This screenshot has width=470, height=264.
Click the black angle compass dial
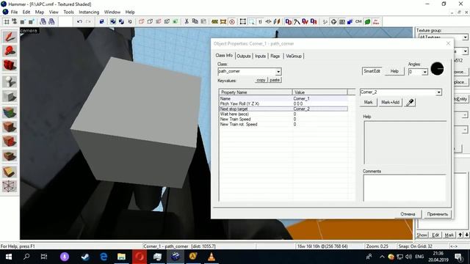tap(437, 69)
